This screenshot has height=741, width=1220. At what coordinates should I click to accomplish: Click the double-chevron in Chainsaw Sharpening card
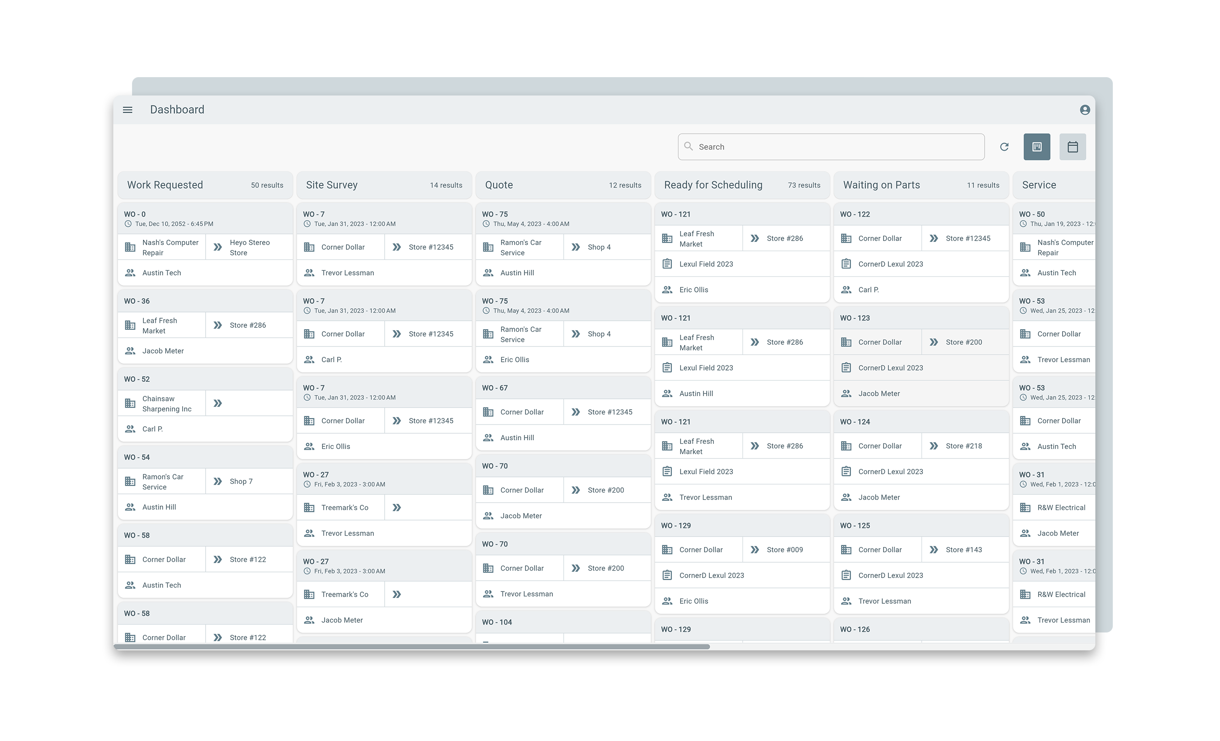click(217, 403)
